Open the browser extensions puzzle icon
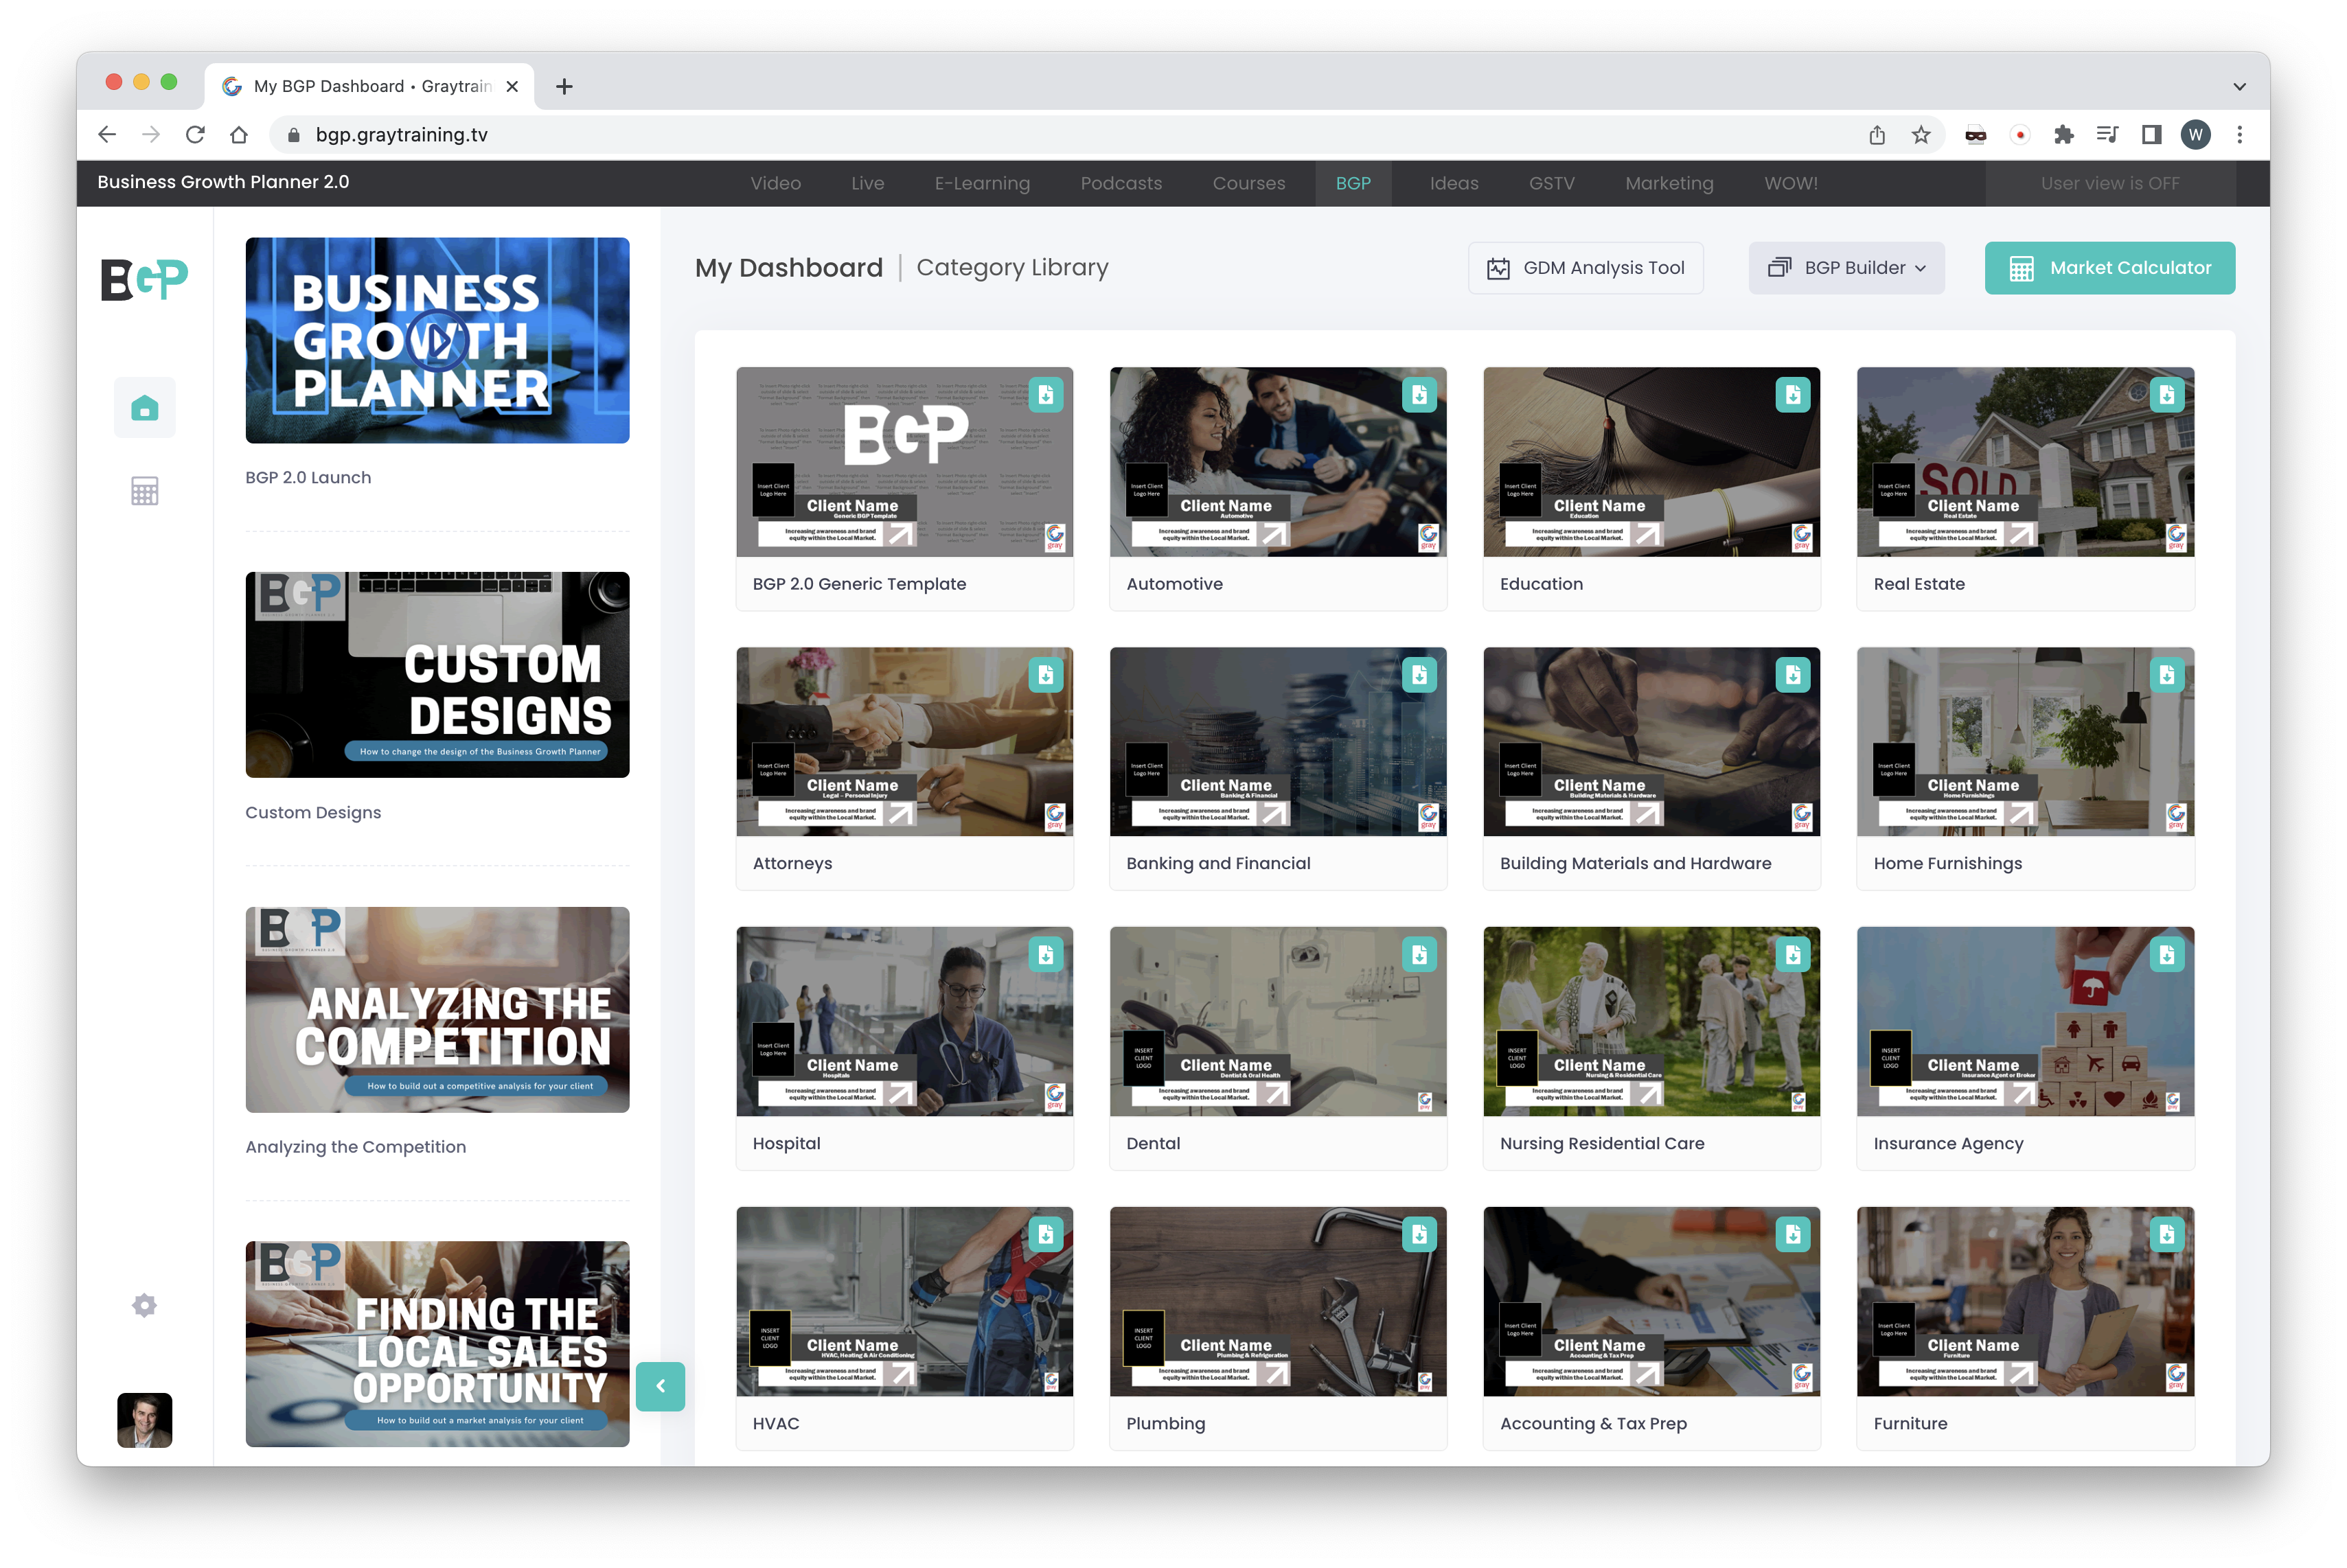This screenshot has width=2347, height=1568. [x=2063, y=135]
